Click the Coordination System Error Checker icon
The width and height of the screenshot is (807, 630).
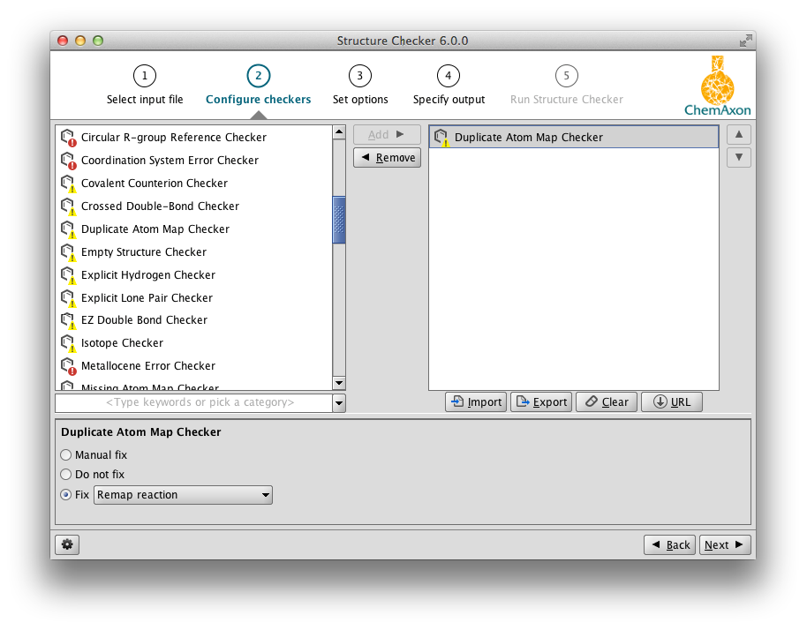(x=69, y=161)
